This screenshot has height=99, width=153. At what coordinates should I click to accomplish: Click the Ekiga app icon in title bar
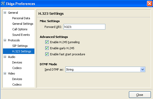(3, 4)
